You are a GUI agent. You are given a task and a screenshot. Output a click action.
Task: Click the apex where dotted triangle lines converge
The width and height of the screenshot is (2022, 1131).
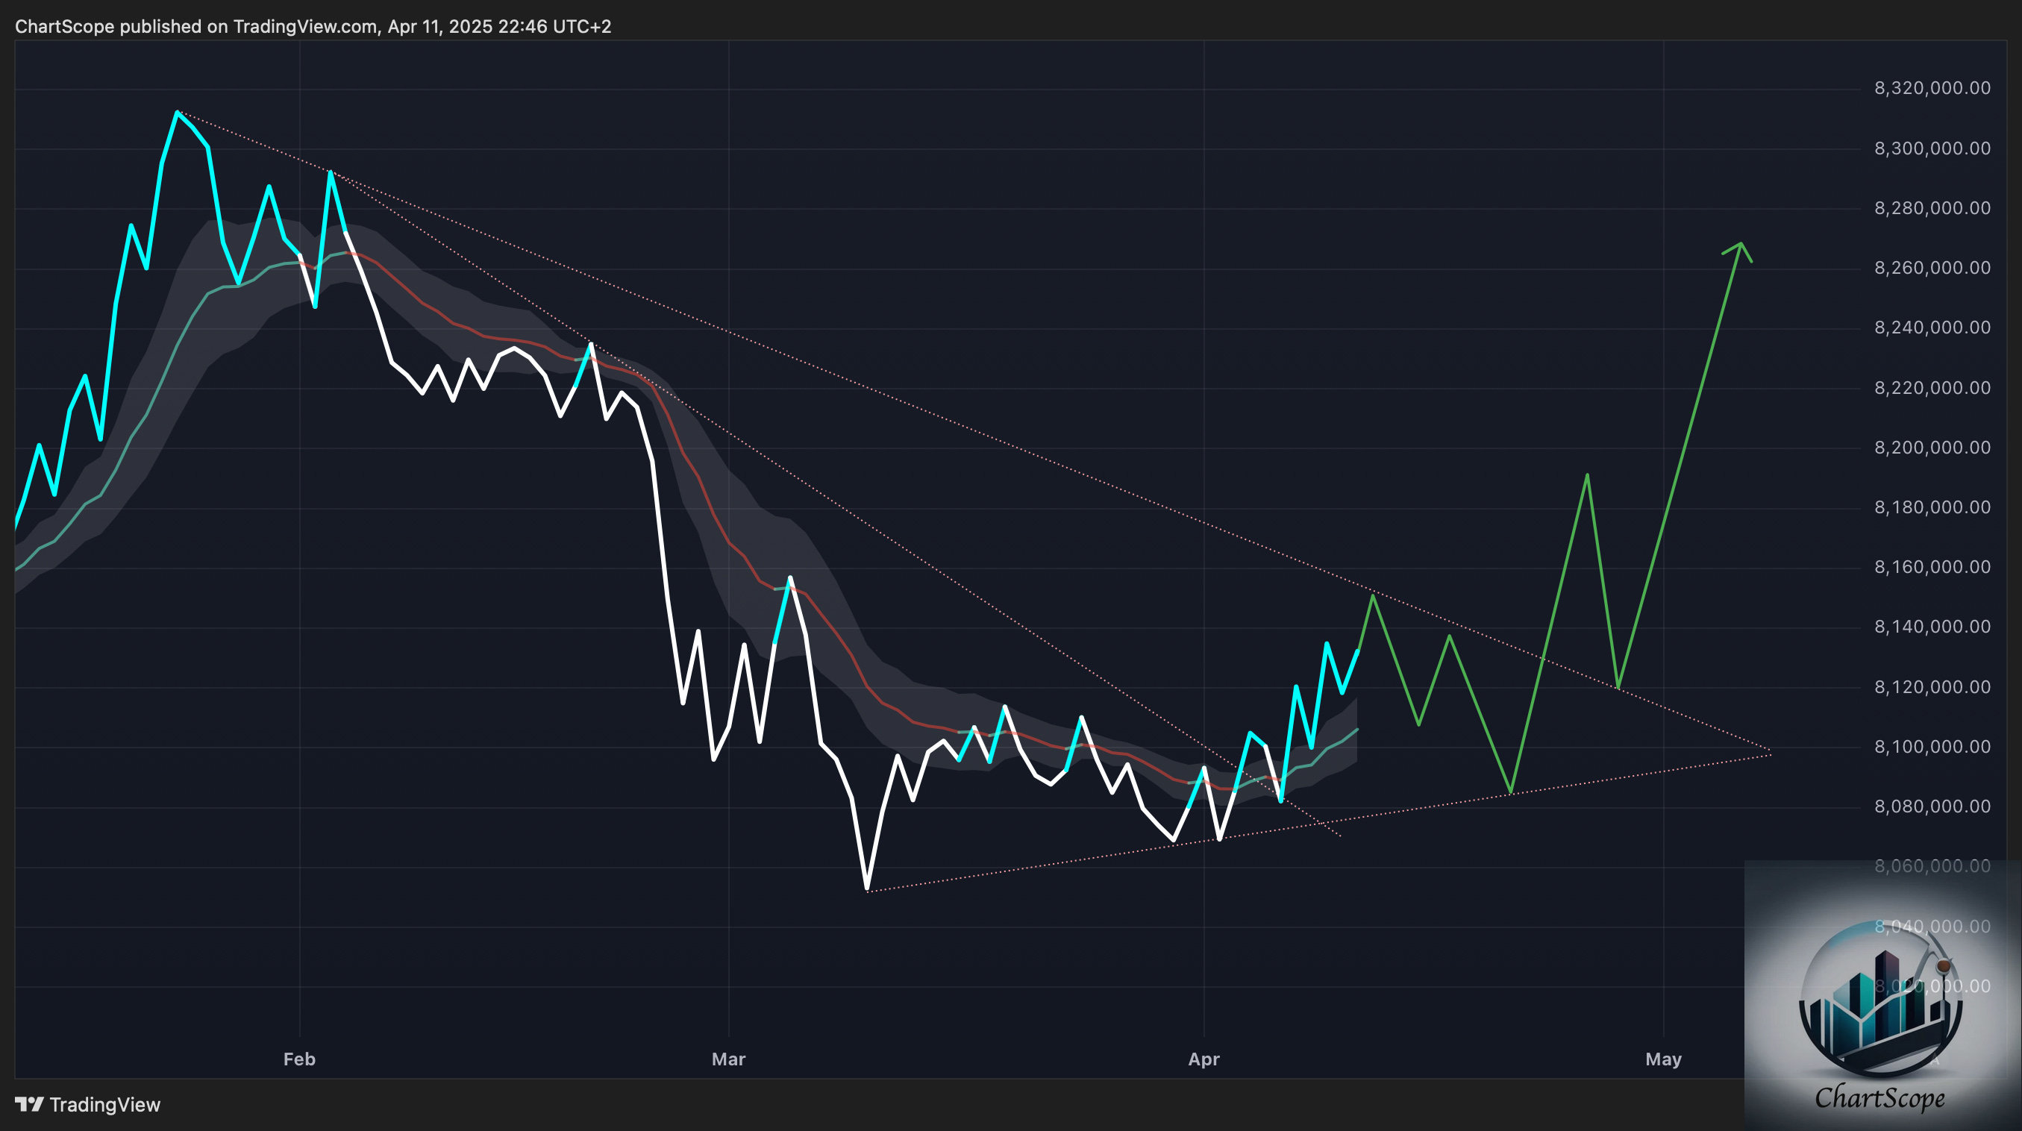point(1770,752)
